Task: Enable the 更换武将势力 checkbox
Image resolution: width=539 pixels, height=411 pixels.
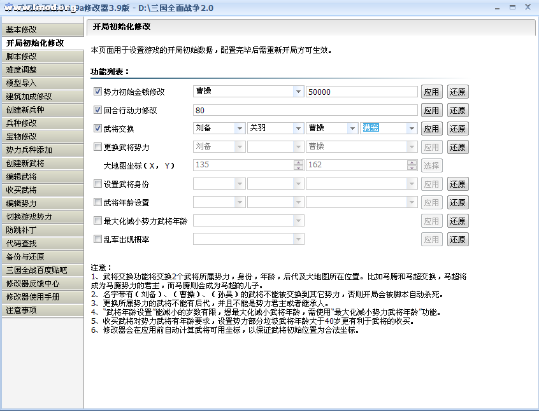Action: point(97,147)
